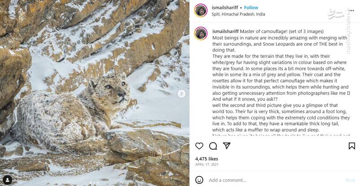The image size is (359, 186).
Task: Click avatar next to the caption
Action: tap(201, 33)
